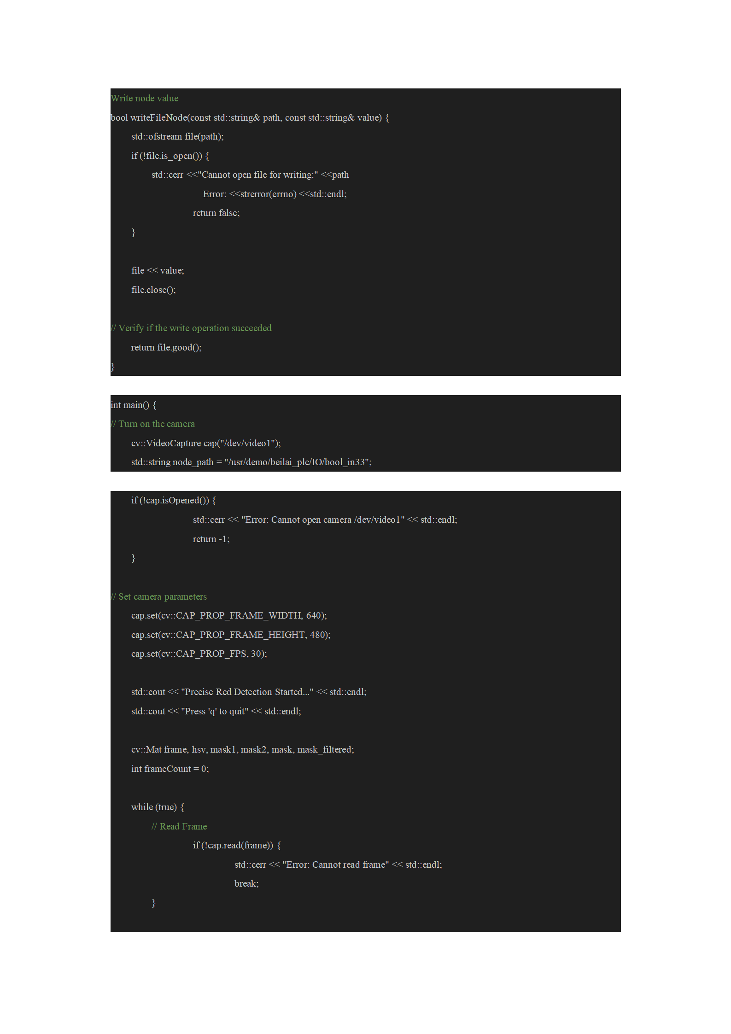Click the file.close() statement
This screenshot has height=1034, width=731.
point(153,290)
